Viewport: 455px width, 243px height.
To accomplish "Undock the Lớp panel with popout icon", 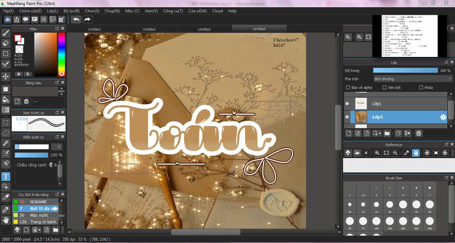I will coord(447,62).
